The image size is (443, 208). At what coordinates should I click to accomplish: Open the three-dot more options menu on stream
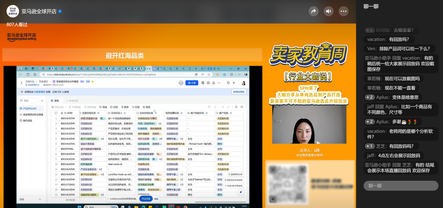click(x=344, y=11)
